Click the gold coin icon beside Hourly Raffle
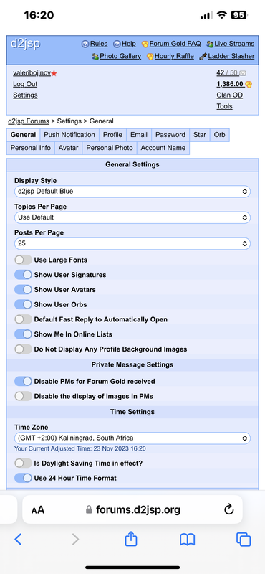265x574 pixels. tap(150, 57)
